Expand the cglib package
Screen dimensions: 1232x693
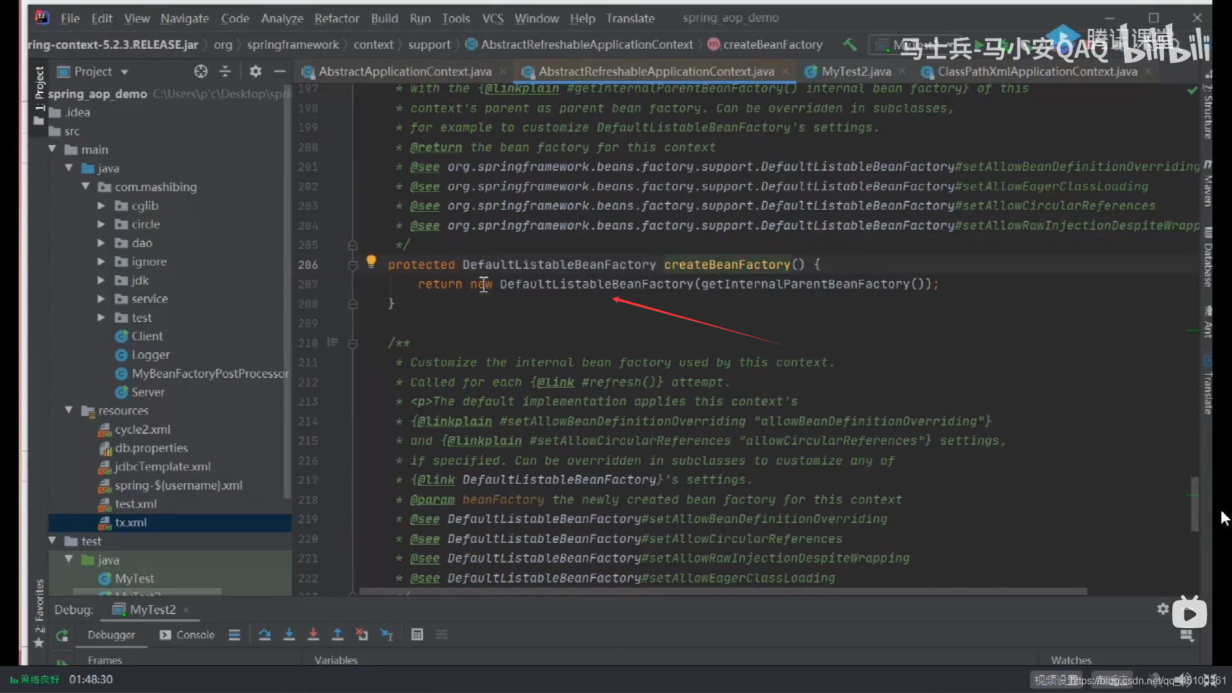coord(101,205)
